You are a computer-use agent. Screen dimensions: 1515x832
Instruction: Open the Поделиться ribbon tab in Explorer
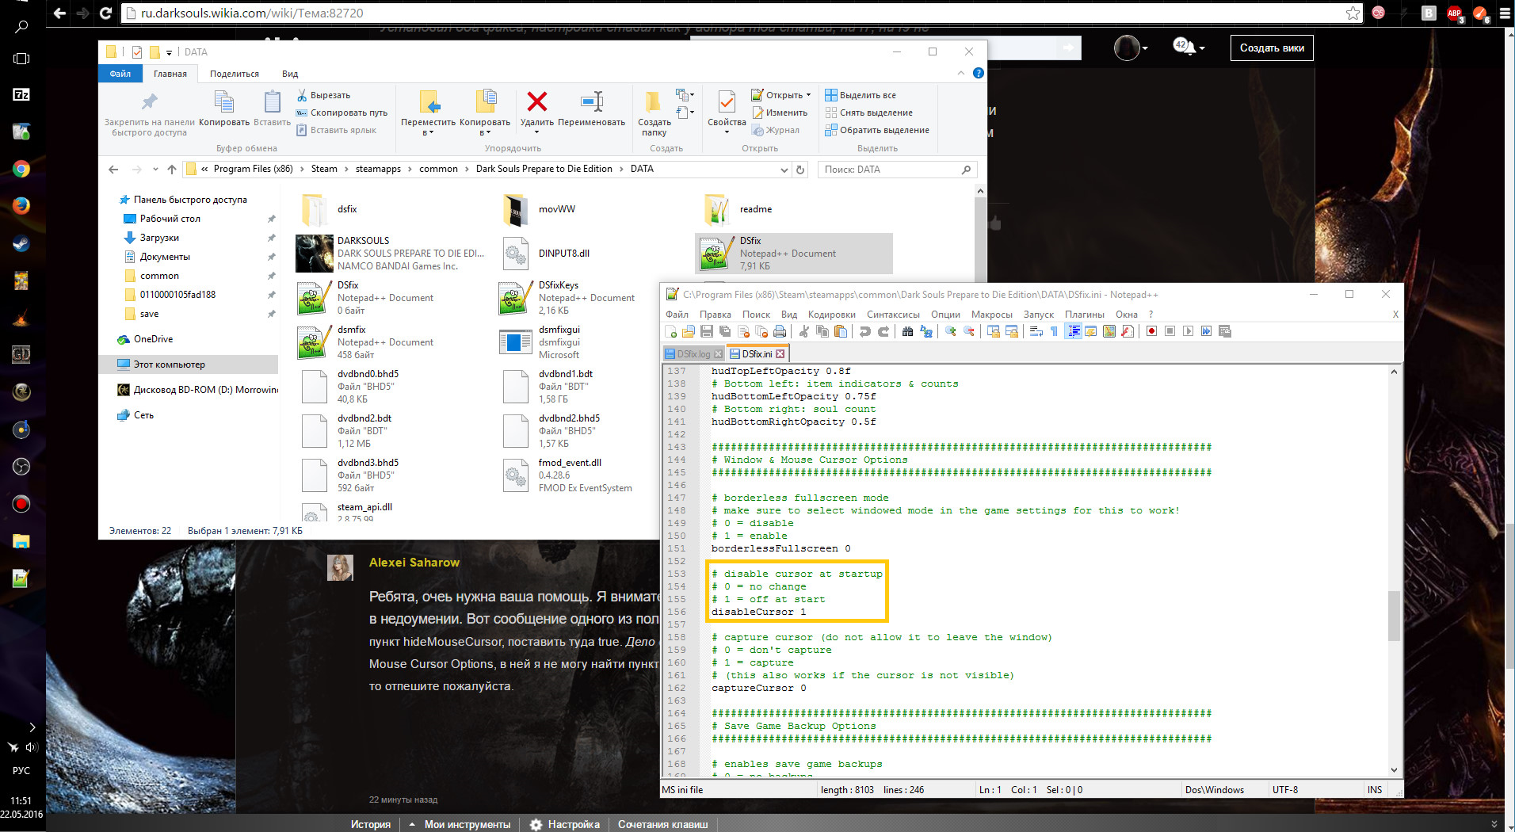(x=235, y=74)
